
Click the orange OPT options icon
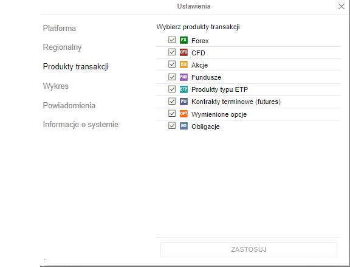(x=184, y=114)
